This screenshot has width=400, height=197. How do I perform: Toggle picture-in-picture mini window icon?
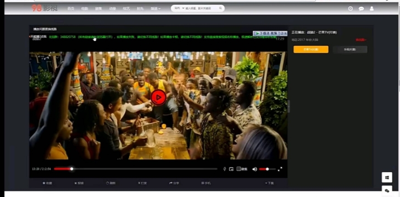tap(231, 169)
